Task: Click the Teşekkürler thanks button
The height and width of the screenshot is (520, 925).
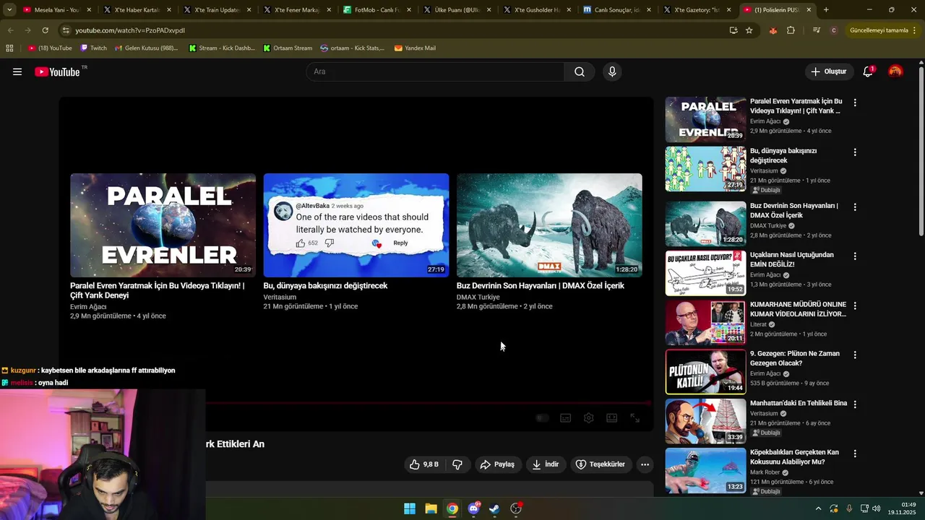Action: (600, 464)
